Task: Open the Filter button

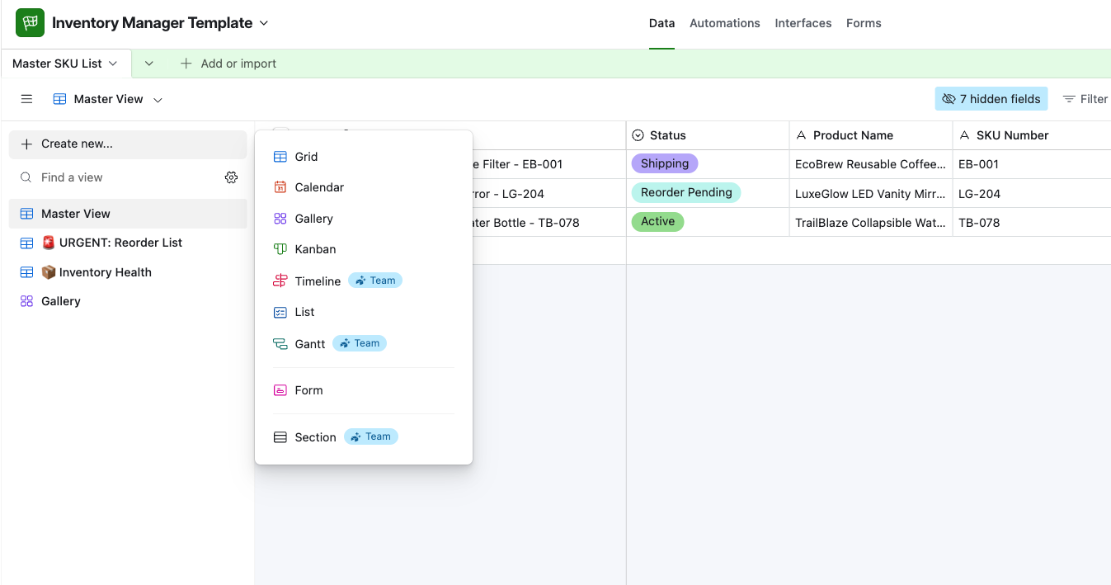Action: pos(1085,99)
